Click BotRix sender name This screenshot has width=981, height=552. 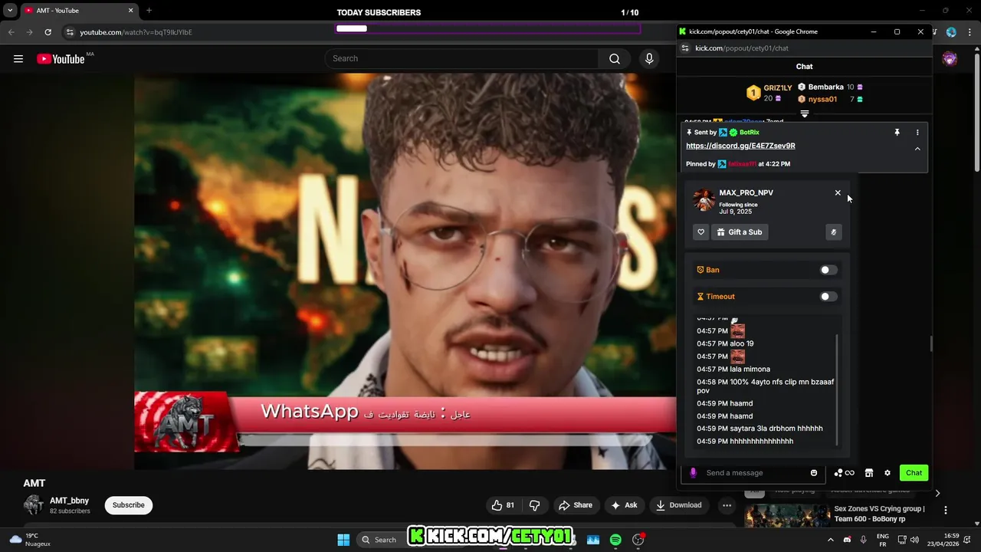coord(749,133)
